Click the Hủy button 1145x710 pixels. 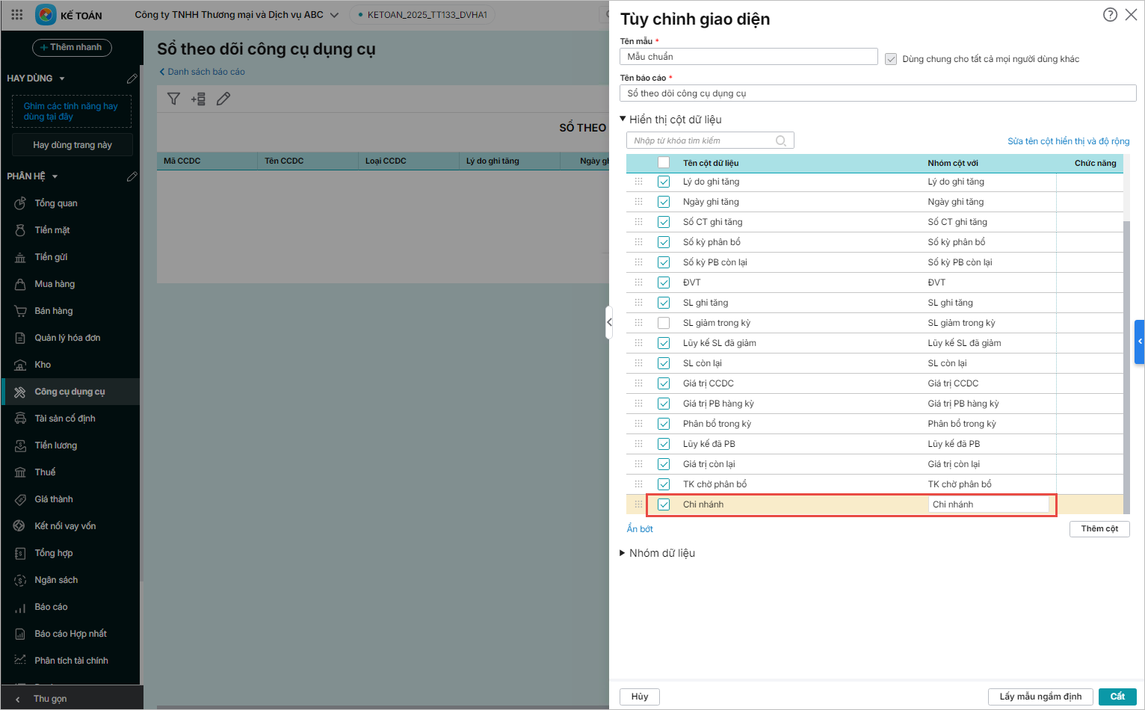(640, 697)
